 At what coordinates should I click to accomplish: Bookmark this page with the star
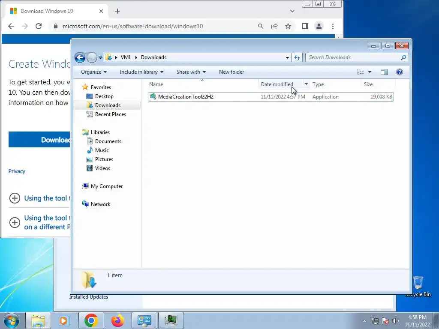click(x=288, y=26)
